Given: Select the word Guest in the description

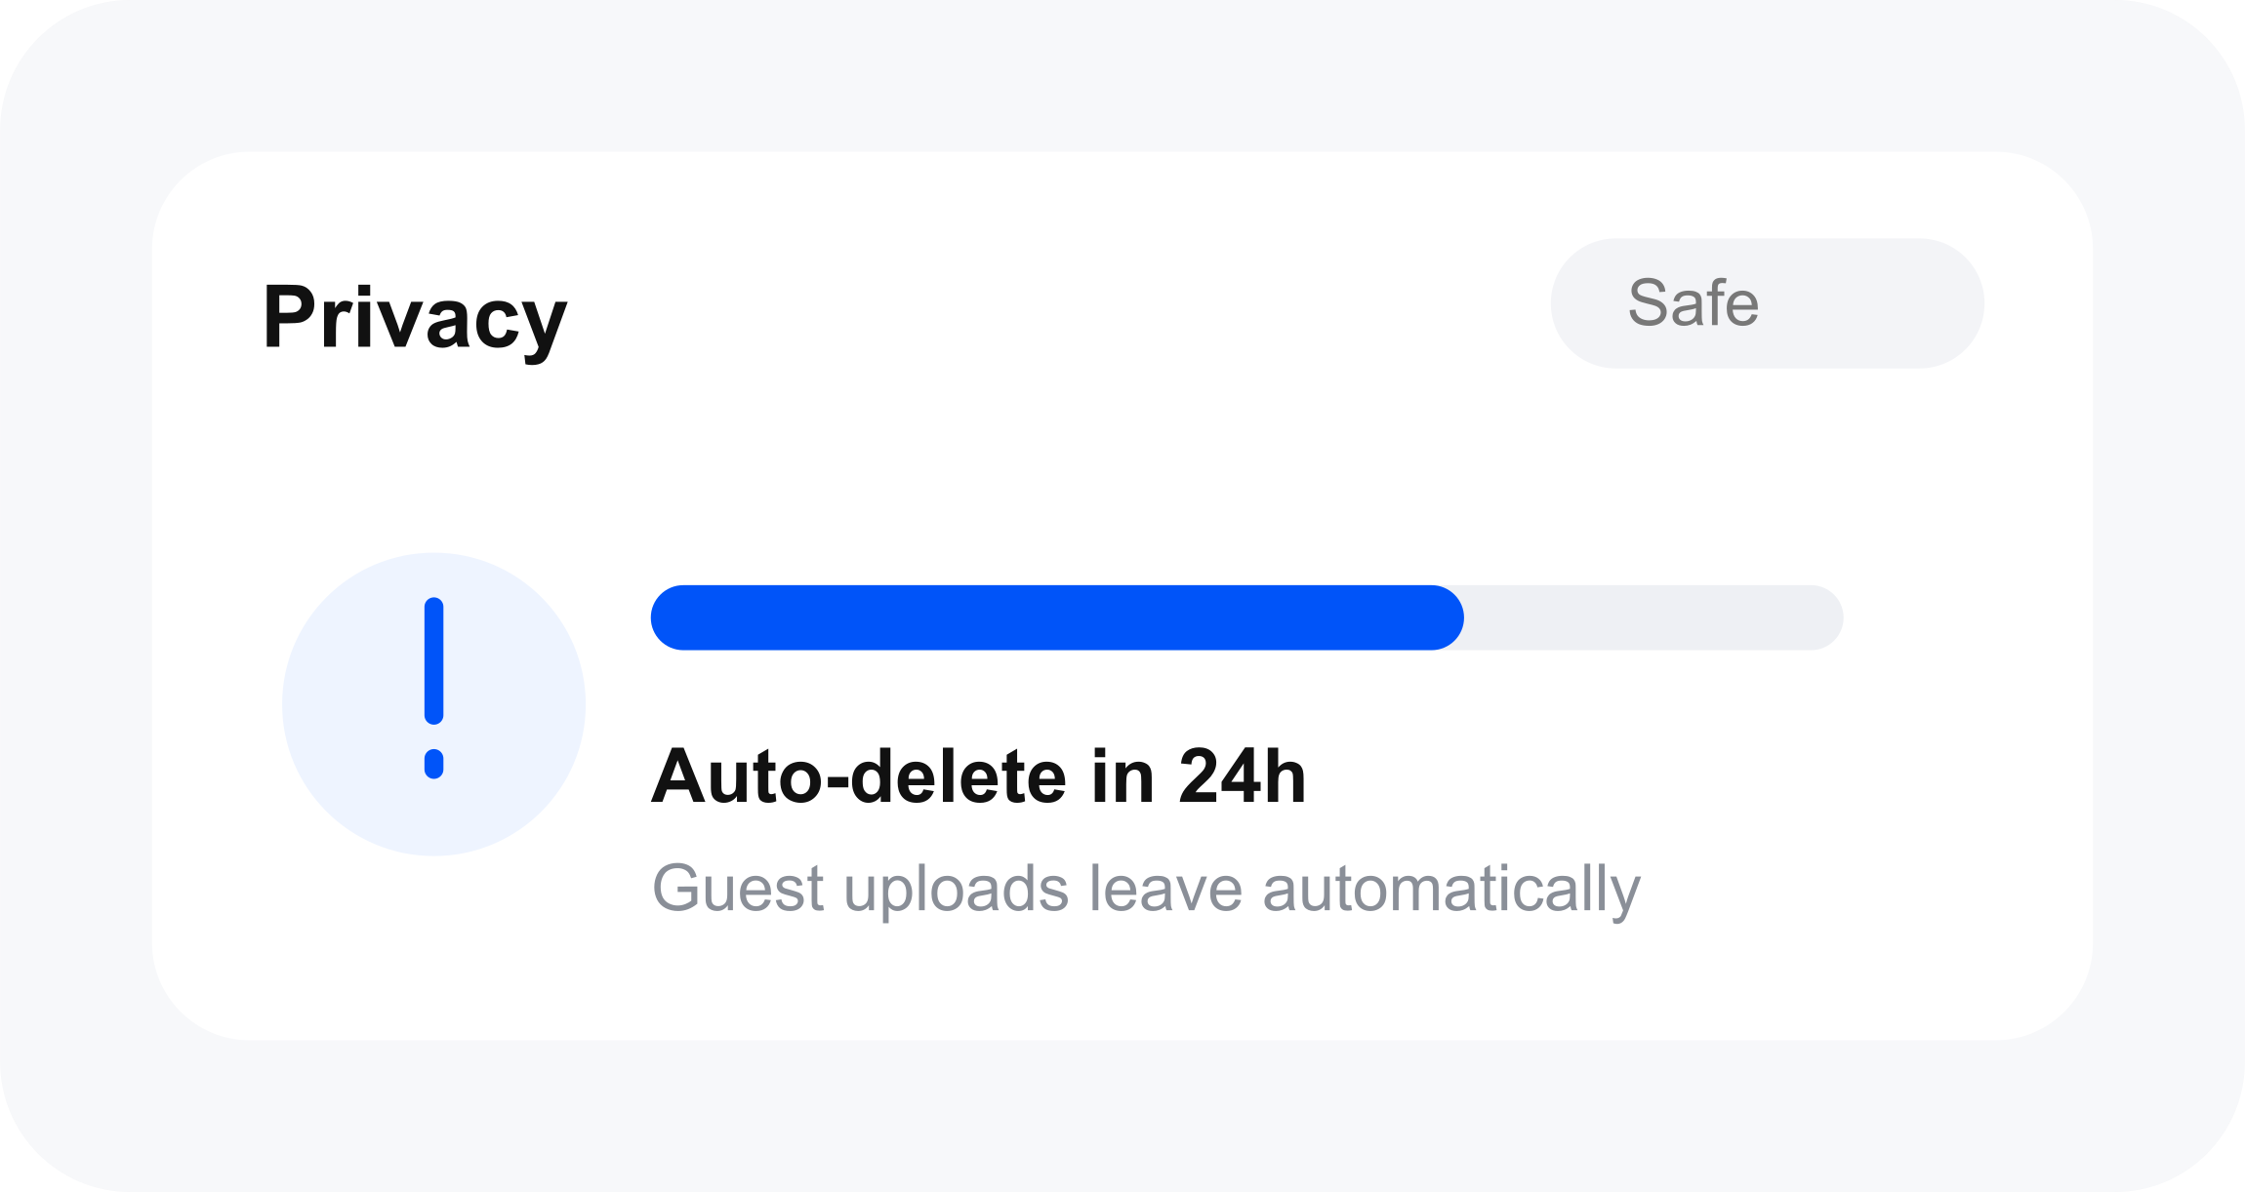Looking at the screenshot, I should [738, 889].
